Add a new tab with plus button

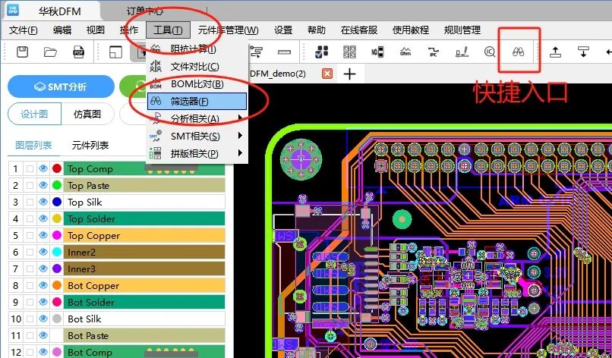[349, 74]
